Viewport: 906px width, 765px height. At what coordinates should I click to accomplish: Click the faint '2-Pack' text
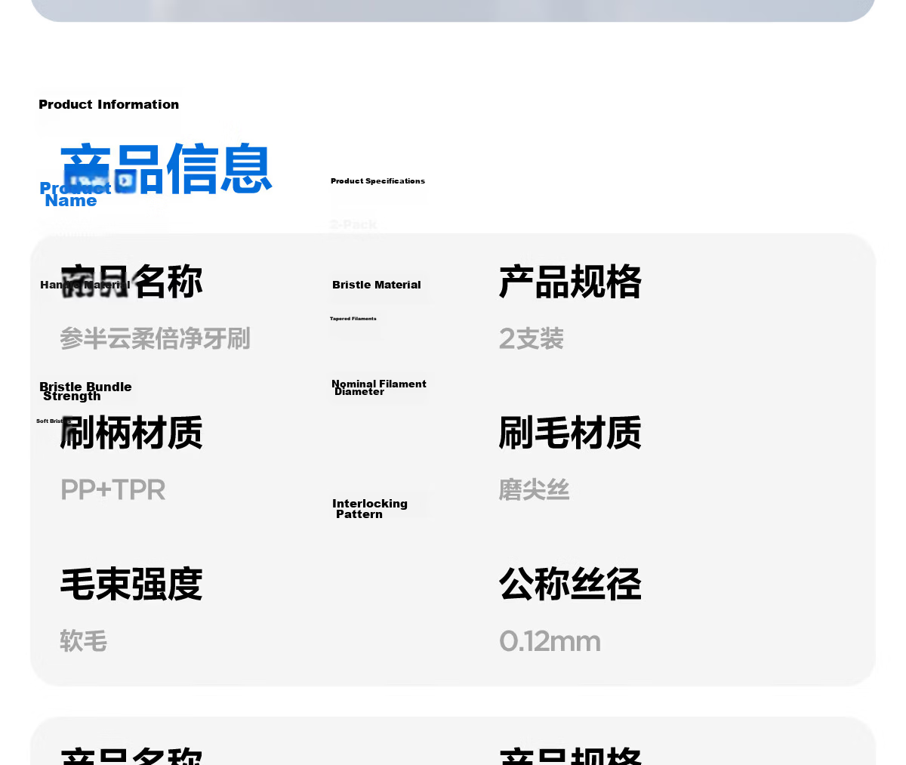tap(353, 224)
